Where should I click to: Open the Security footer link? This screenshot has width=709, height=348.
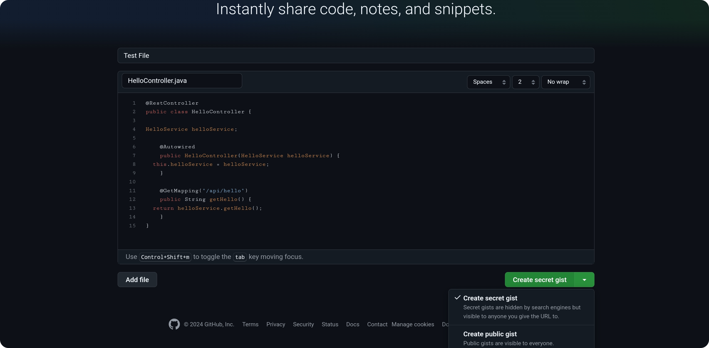[x=303, y=324]
